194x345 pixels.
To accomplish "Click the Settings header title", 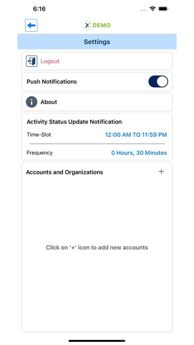I will tap(97, 42).
